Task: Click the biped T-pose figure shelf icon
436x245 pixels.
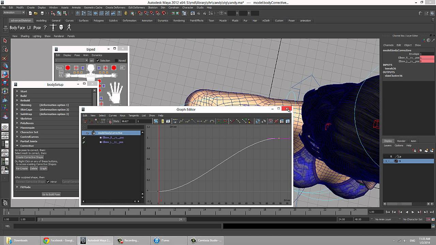Action: click(53, 27)
